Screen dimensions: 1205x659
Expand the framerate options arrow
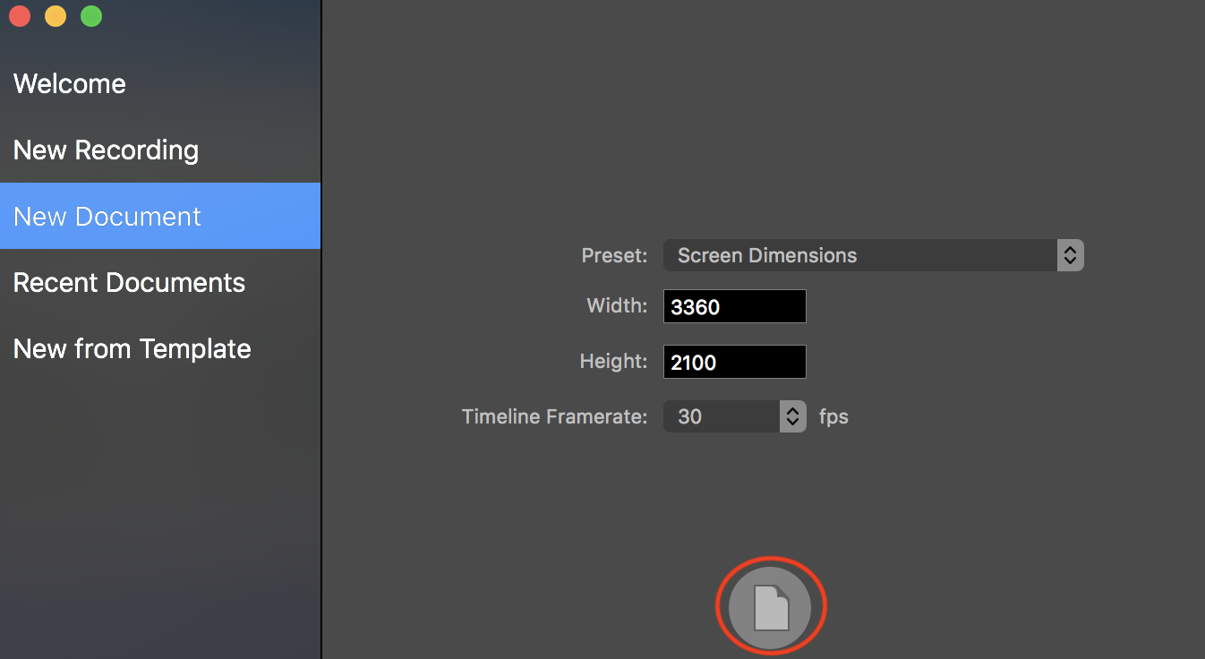(x=792, y=417)
